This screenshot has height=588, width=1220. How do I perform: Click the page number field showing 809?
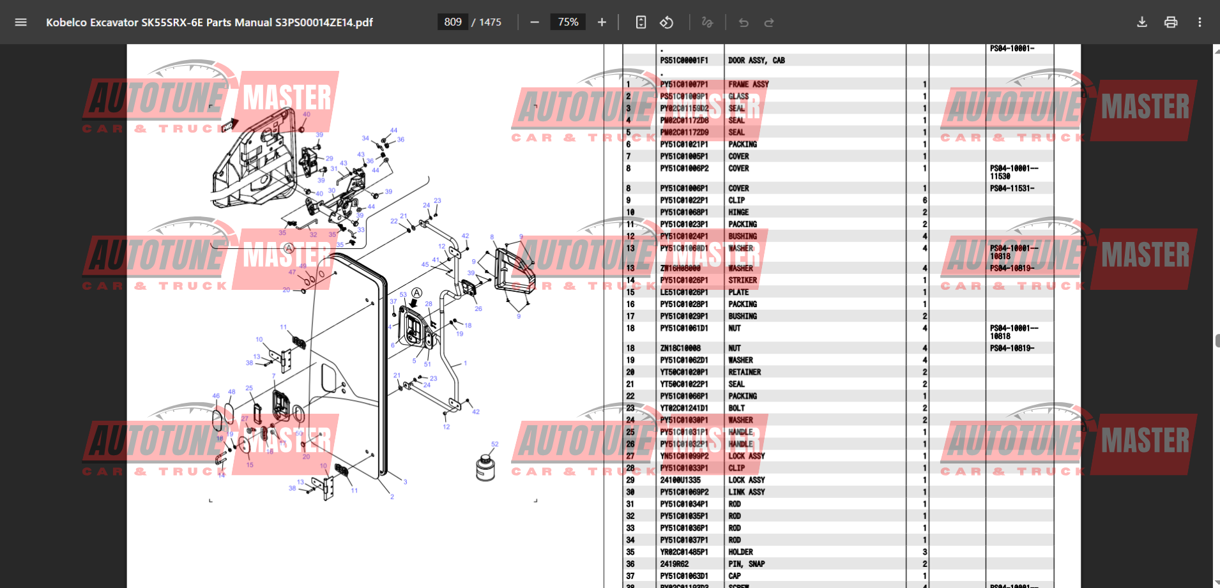(x=453, y=22)
